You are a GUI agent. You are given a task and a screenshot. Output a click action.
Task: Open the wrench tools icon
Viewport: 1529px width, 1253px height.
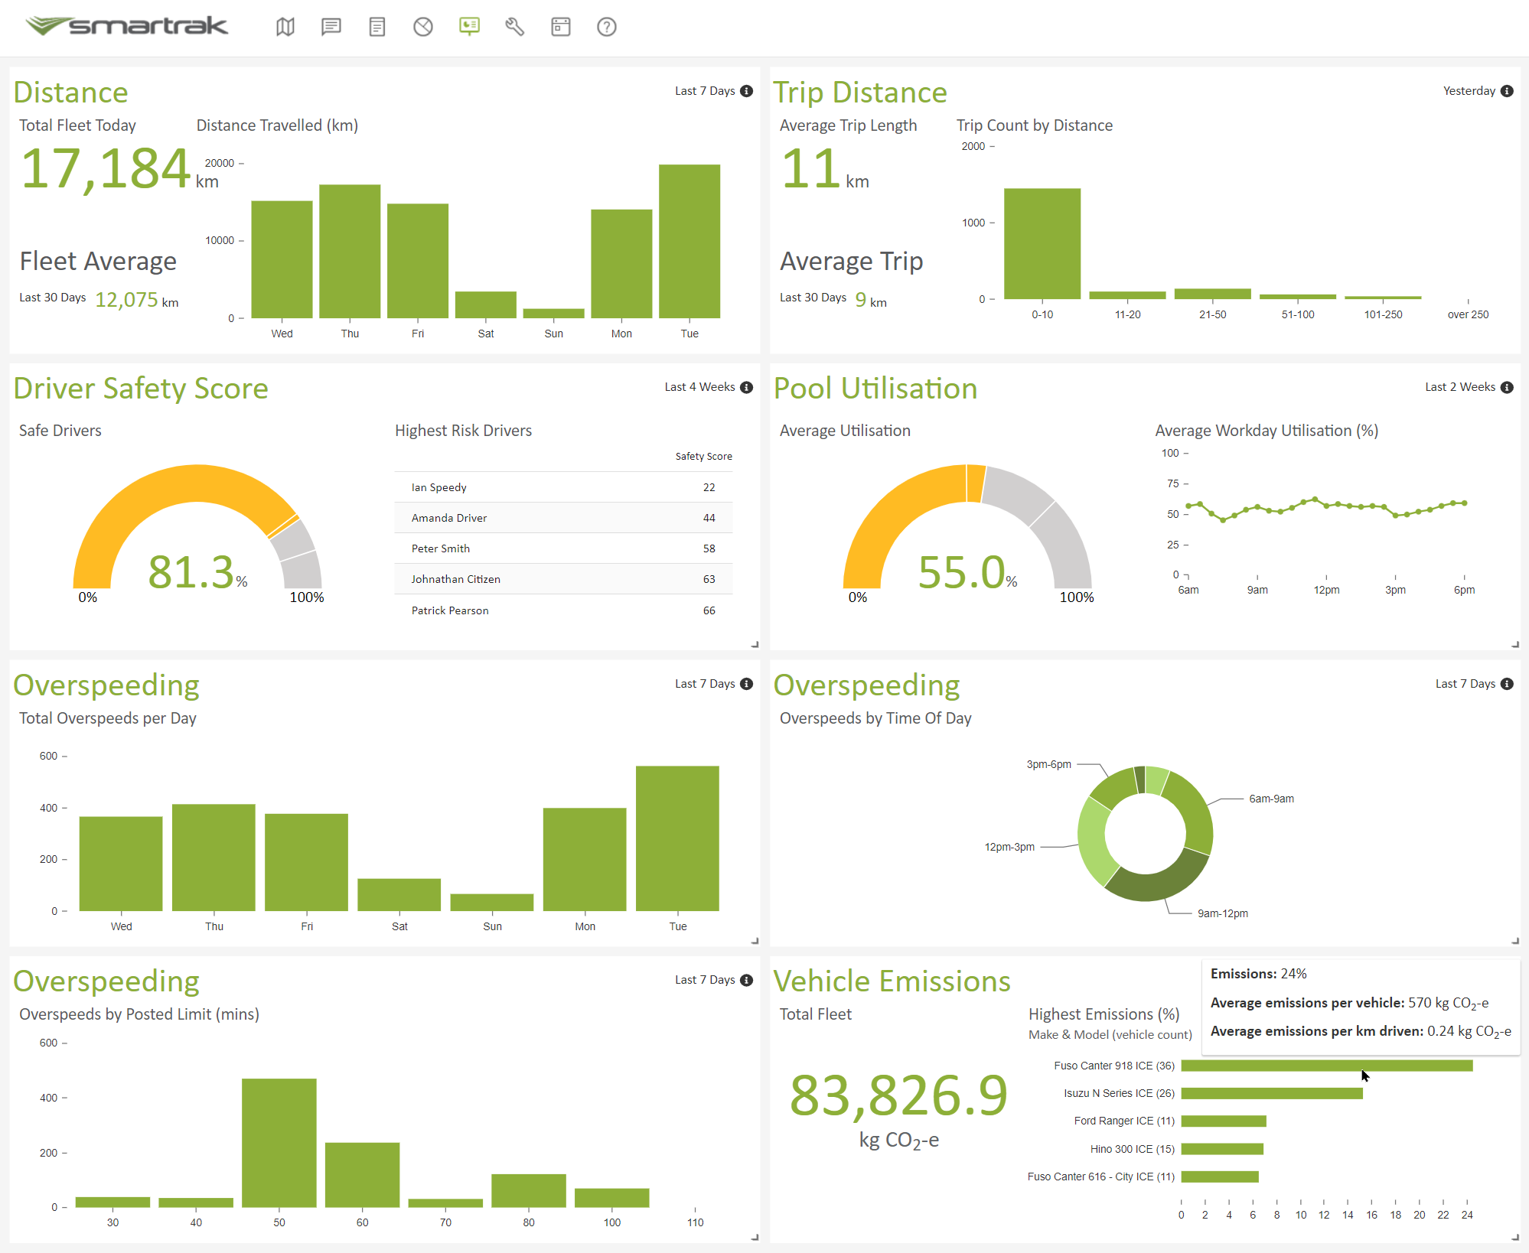514,27
